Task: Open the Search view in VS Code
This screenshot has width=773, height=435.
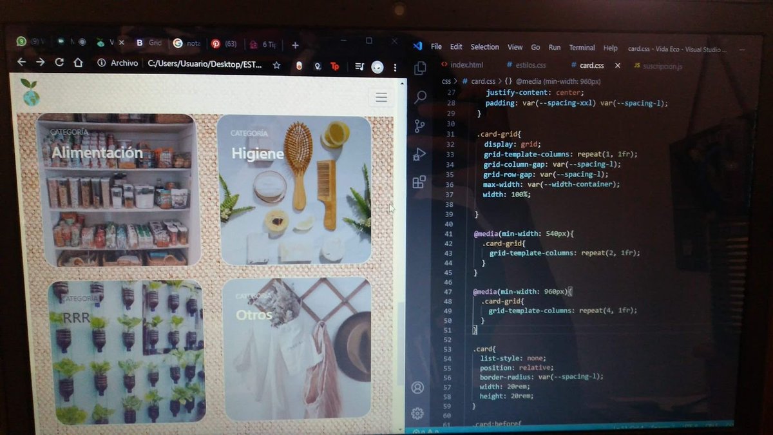Action: coord(420,97)
